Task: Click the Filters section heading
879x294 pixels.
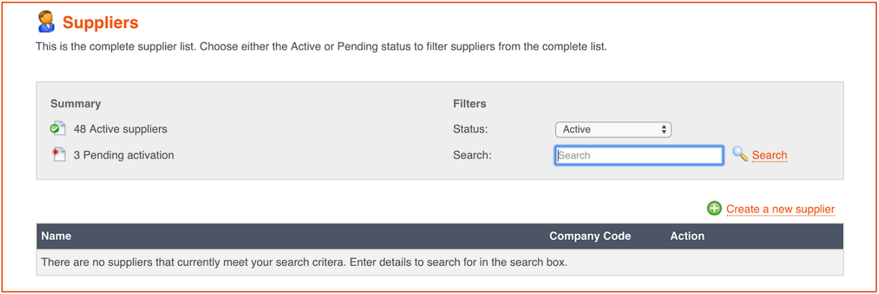Action: (469, 103)
